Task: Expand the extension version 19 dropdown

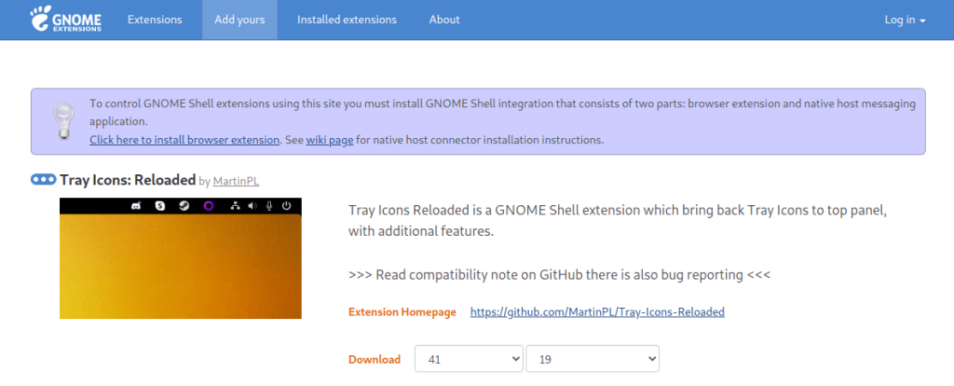Action: click(x=593, y=359)
